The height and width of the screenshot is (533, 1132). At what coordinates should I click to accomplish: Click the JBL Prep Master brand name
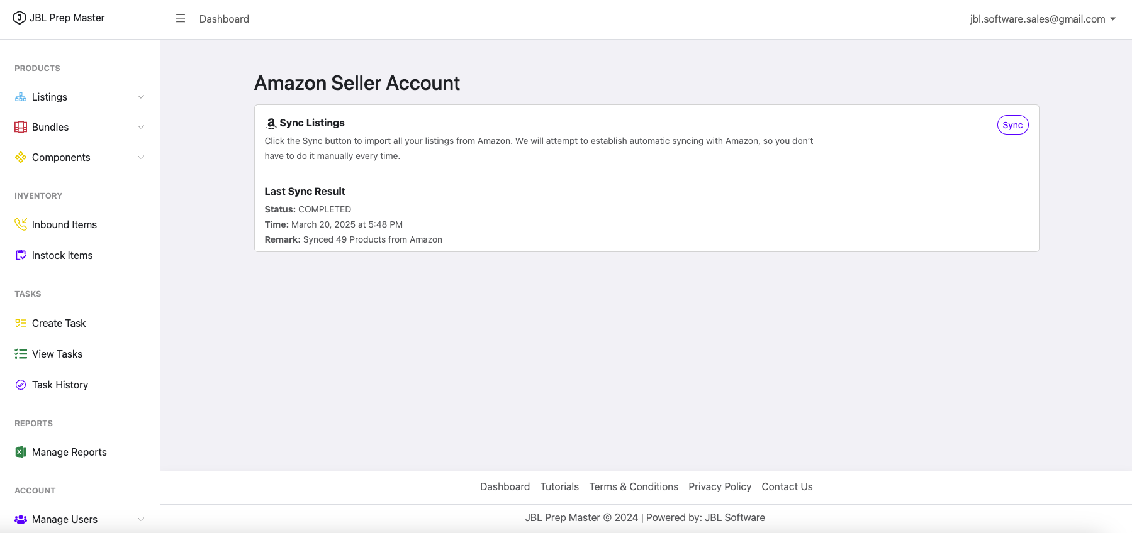click(x=67, y=18)
